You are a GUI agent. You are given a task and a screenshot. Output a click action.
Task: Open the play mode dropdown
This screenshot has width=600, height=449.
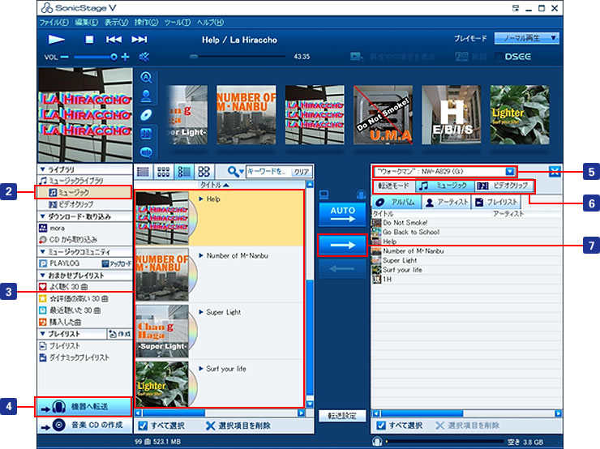pyautogui.click(x=526, y=38)
